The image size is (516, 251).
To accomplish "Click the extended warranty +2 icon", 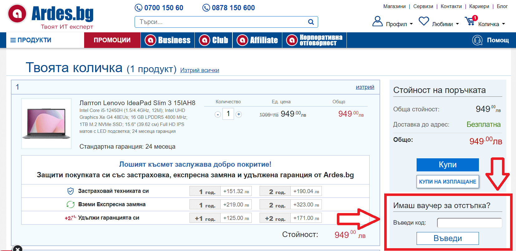I will 70,218.
